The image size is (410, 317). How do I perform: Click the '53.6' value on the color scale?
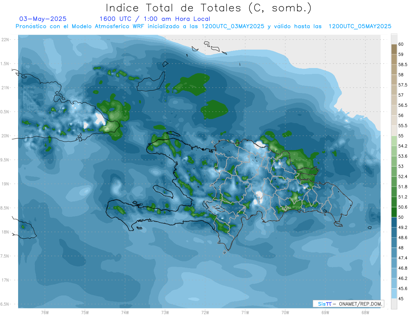coord(403,156)
